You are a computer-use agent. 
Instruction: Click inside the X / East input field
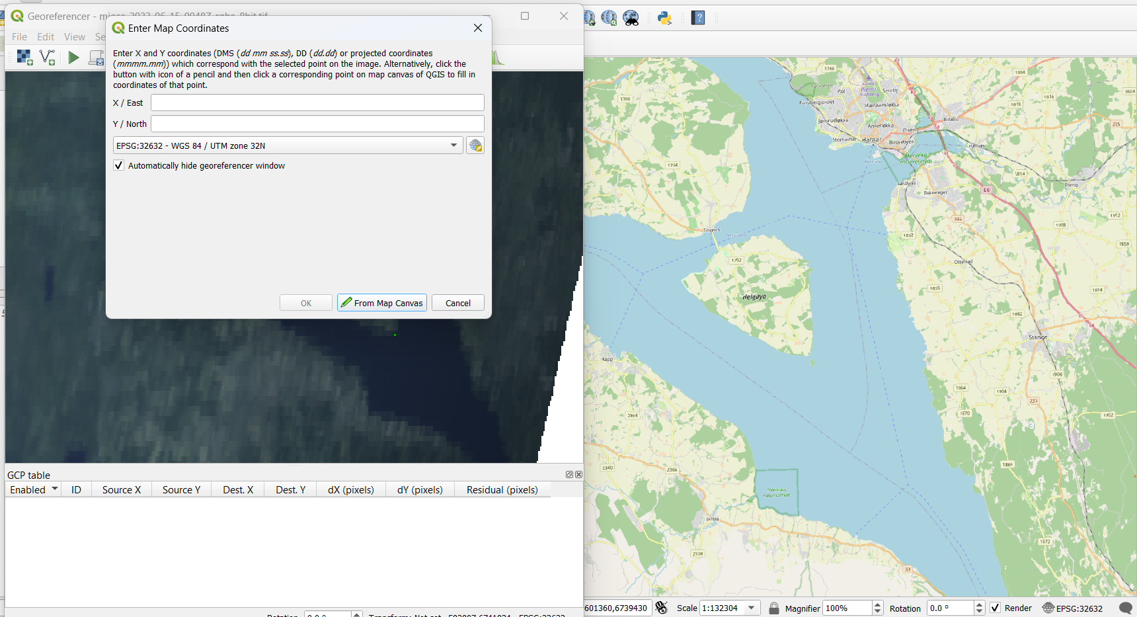[x=317, y=103]
